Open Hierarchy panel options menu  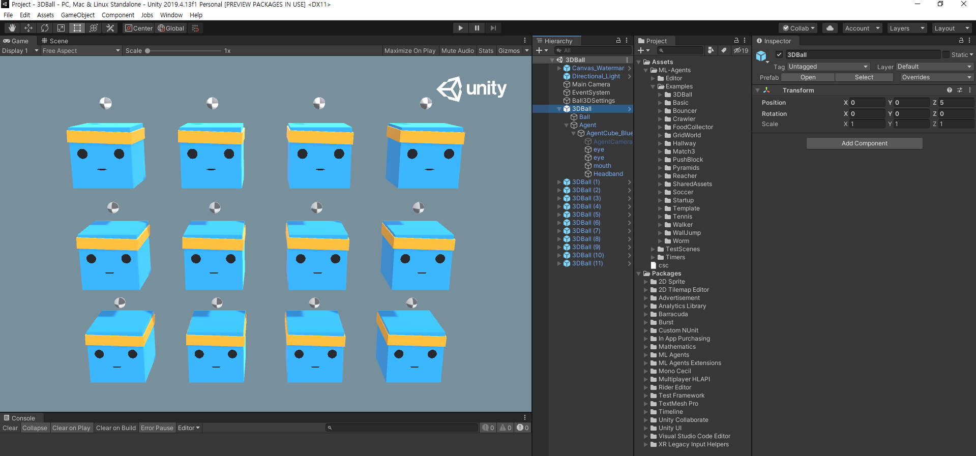[x=627, y=40]
